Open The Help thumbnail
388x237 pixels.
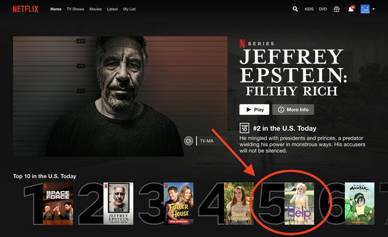click(x=299, y=204)
